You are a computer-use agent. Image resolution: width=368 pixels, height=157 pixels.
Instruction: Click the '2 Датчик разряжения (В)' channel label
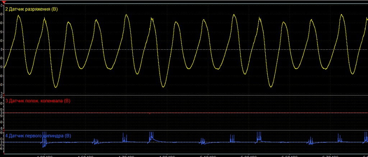[x=32, y=9]
